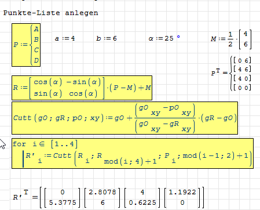Click the fraction in the Cutt formula
Screen dimensions: 260x210
pyautogui.click(x=165, y=118)
